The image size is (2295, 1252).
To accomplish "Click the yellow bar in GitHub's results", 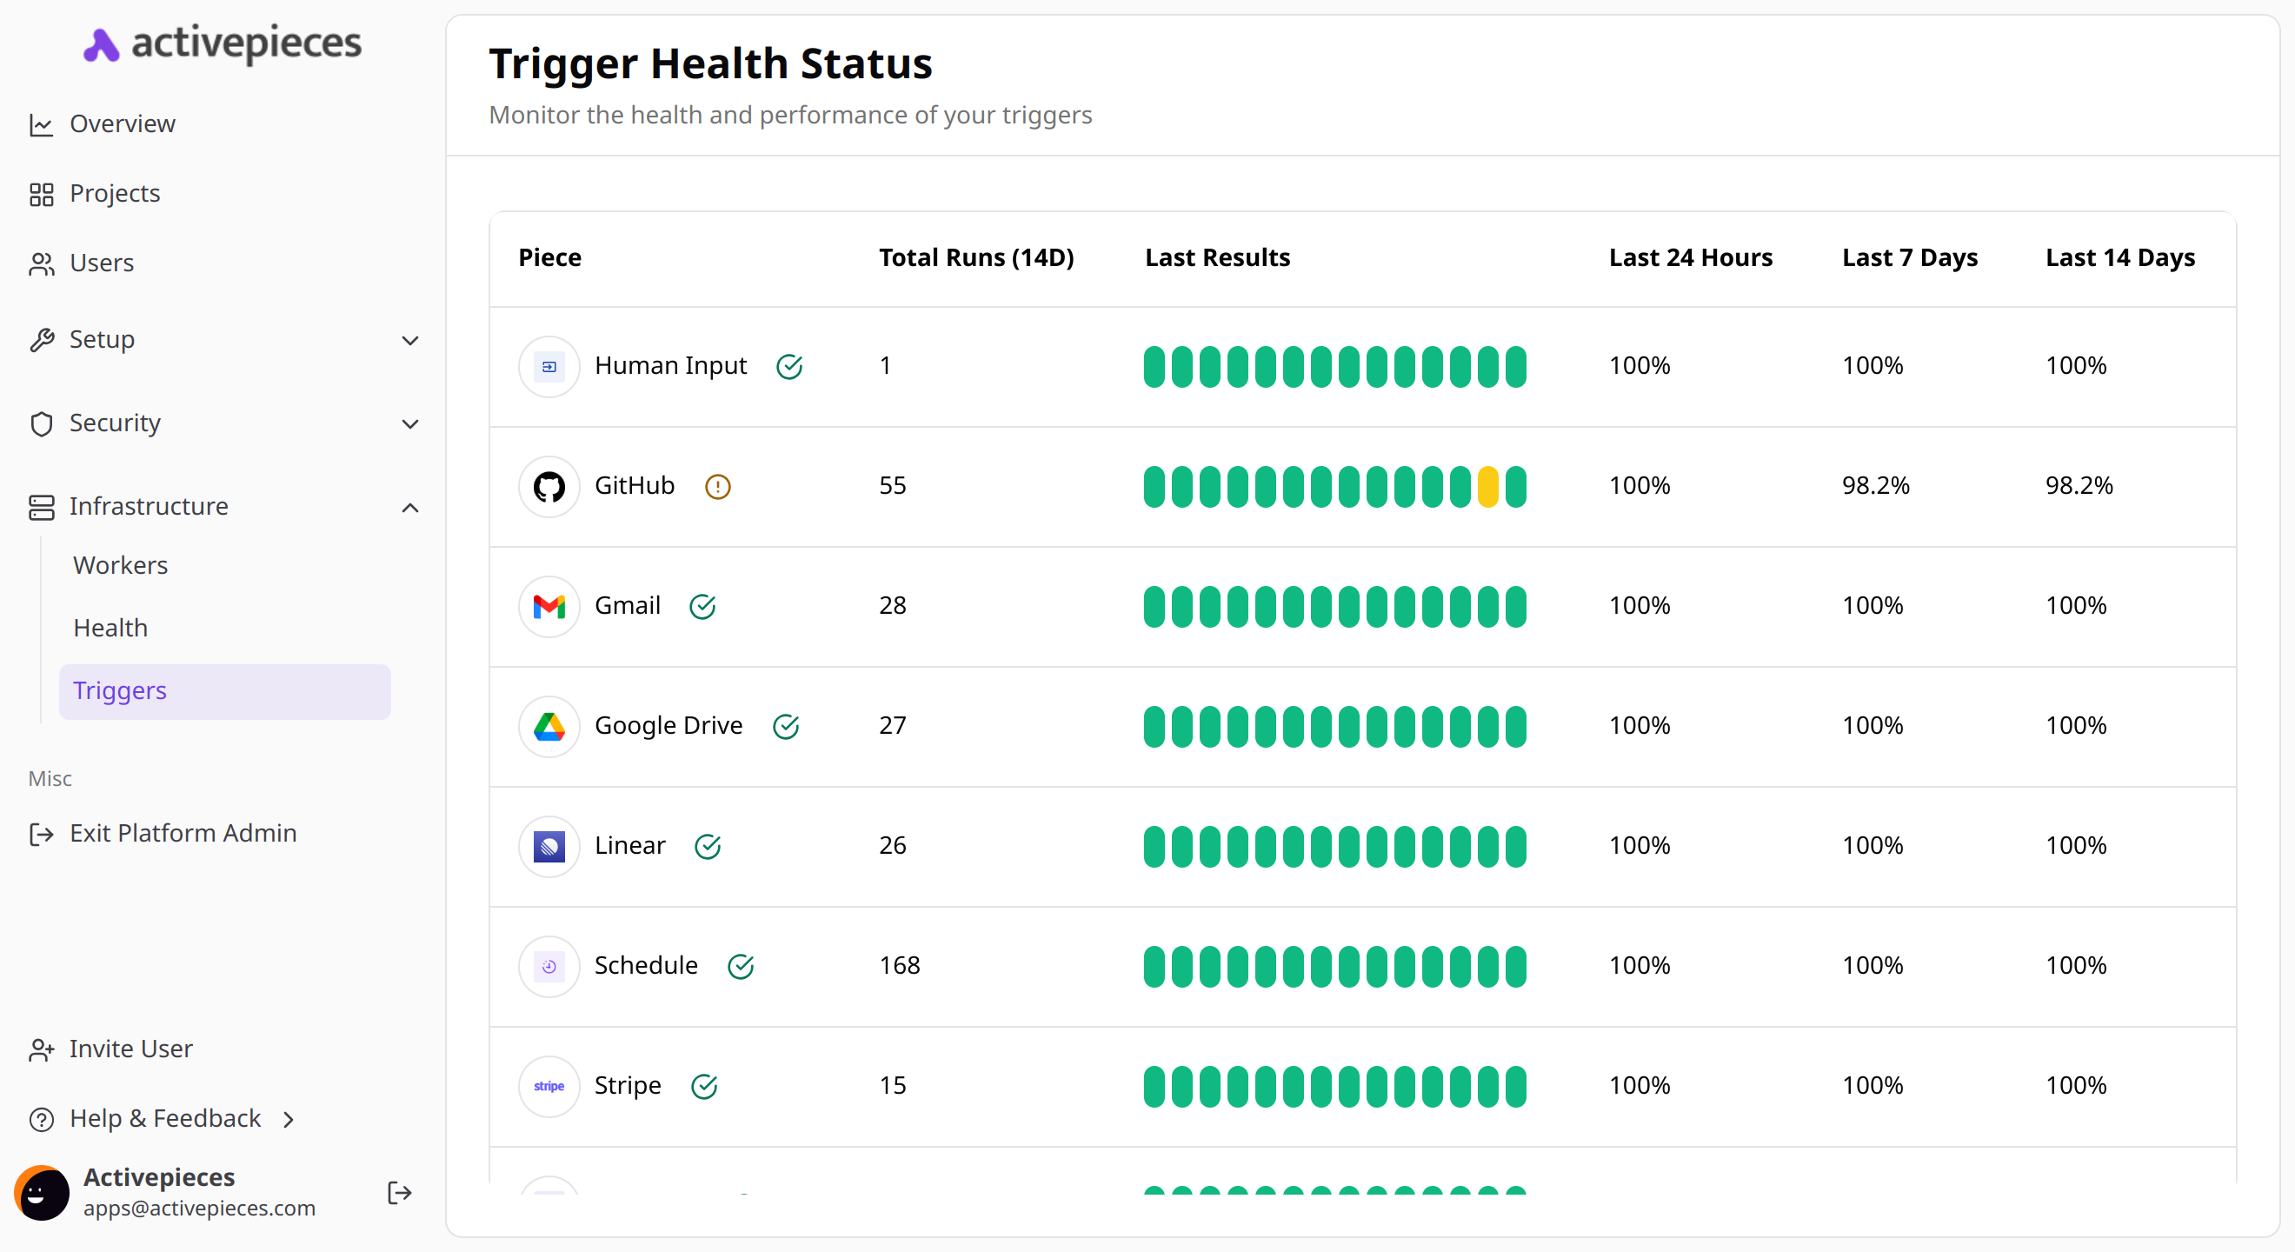I will [x=1487, y=487].
